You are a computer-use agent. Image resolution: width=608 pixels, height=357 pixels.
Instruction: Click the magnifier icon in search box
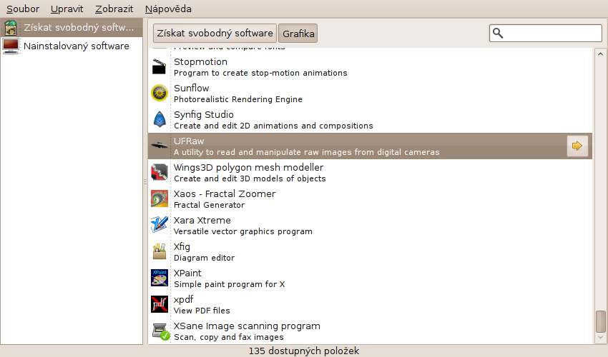[498, 34]
